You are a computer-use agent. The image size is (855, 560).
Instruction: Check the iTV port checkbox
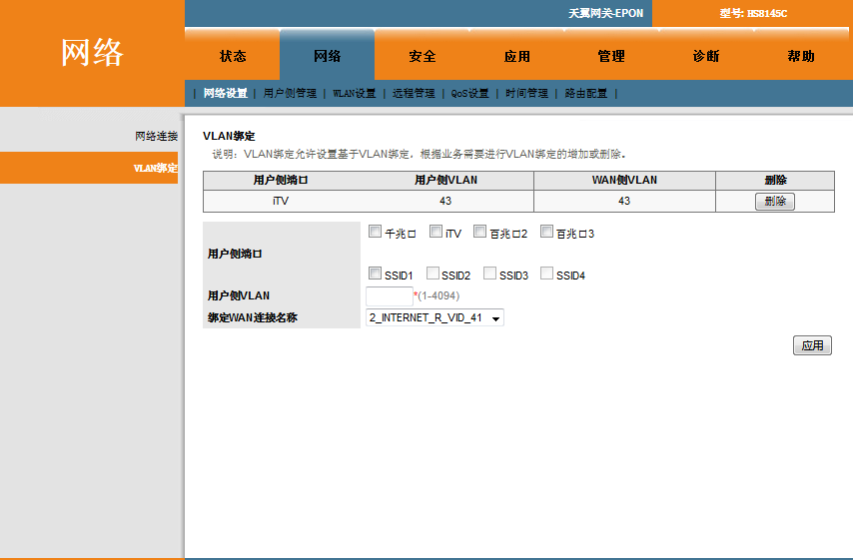(x=435, y=232)
